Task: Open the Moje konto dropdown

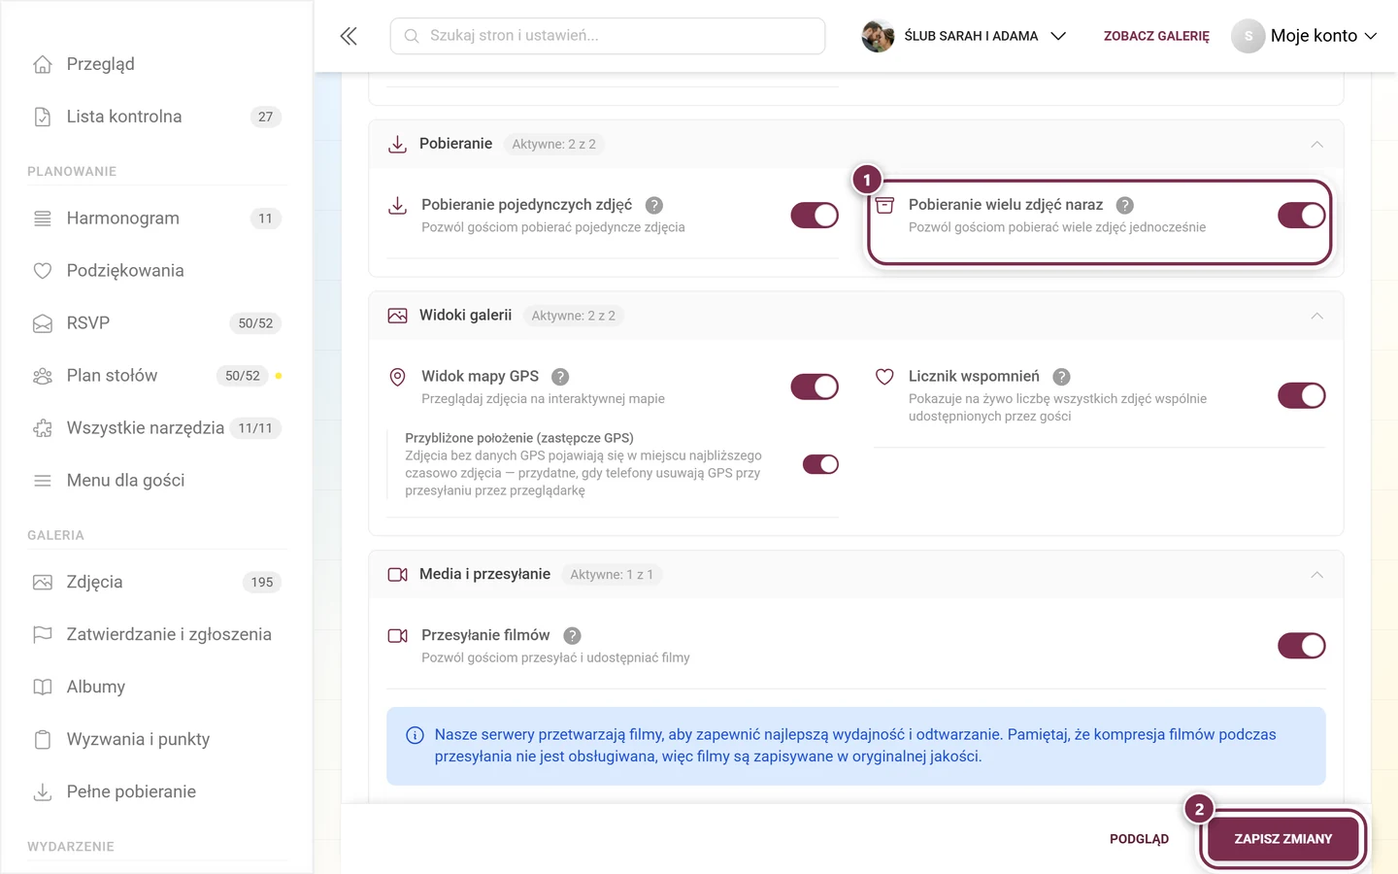Action: click(x=1305, y=36)
